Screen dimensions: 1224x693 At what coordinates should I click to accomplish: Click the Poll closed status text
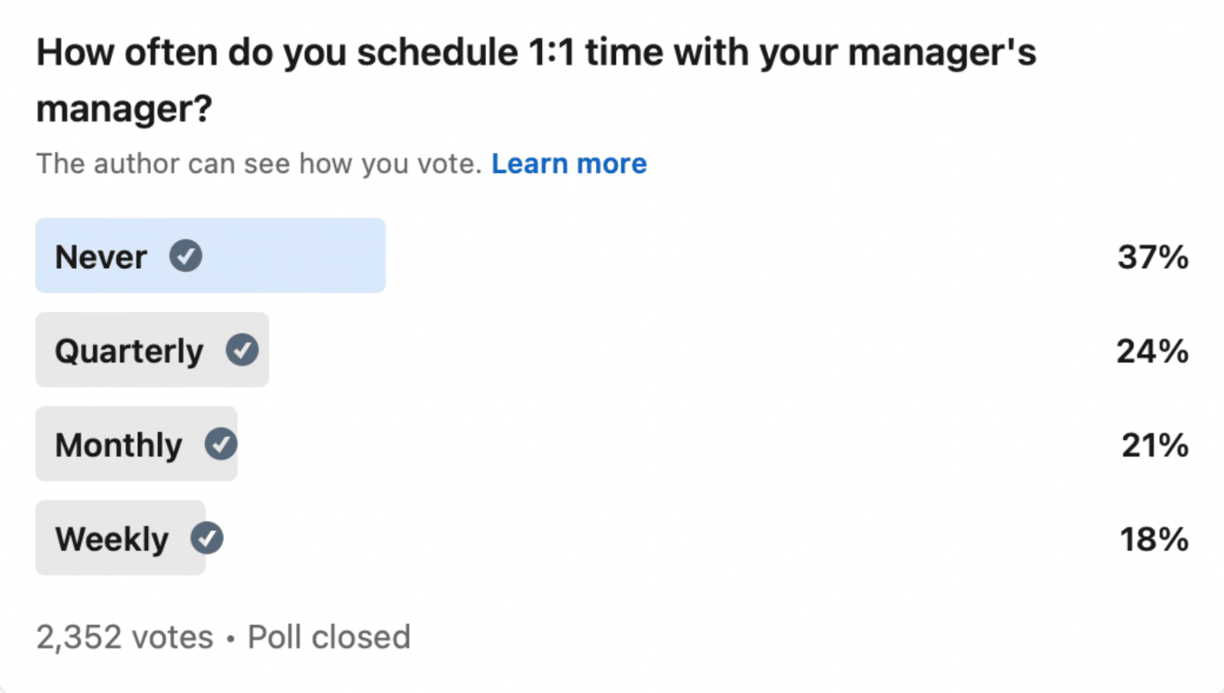329,637
